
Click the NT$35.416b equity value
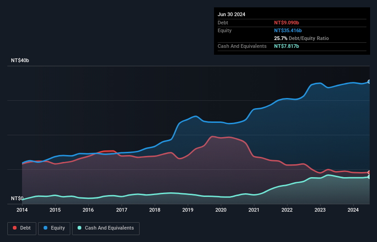(288, 30)
